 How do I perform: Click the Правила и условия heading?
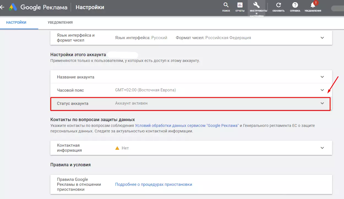(70, 165)
